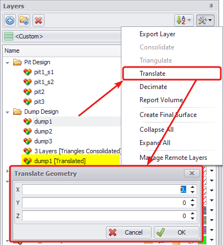Collapse the Pit Design folder

7,63
